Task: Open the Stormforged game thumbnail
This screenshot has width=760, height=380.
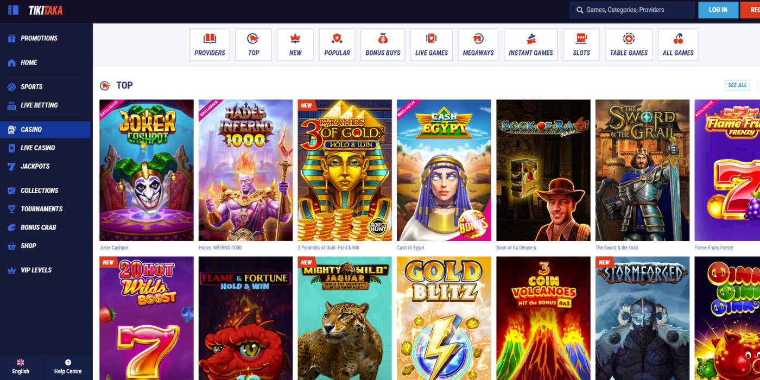Action: tap(643, 318)
